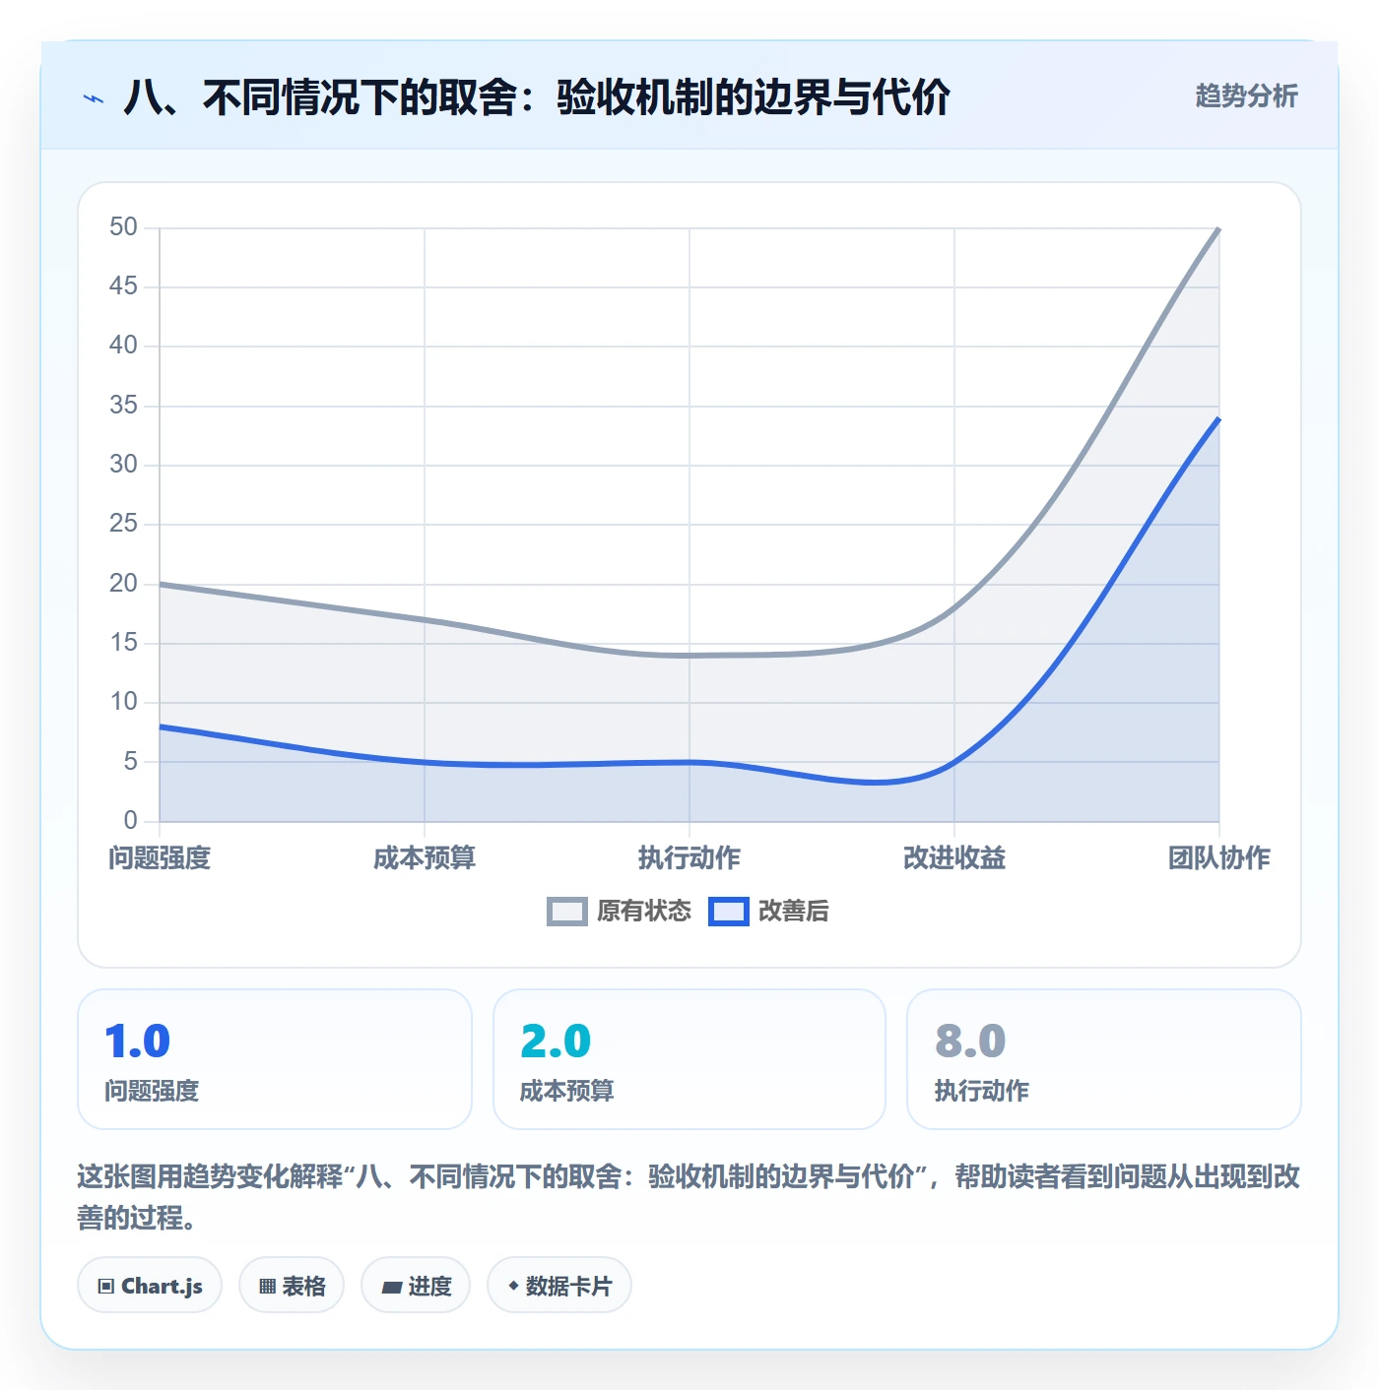This screenshot has width=1379, height=1390.
Task: Click the 改进收益 x-axis label
Action: (954, 858)
